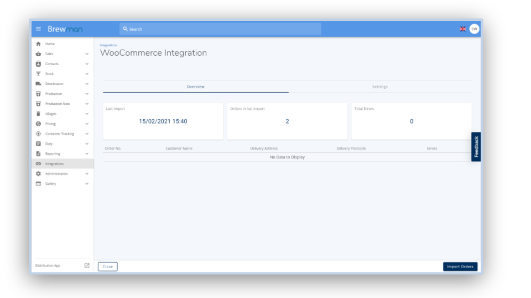Click the Import Orders button
The image size is (531, 298).
pyautogui.click(x=460, y=267)
